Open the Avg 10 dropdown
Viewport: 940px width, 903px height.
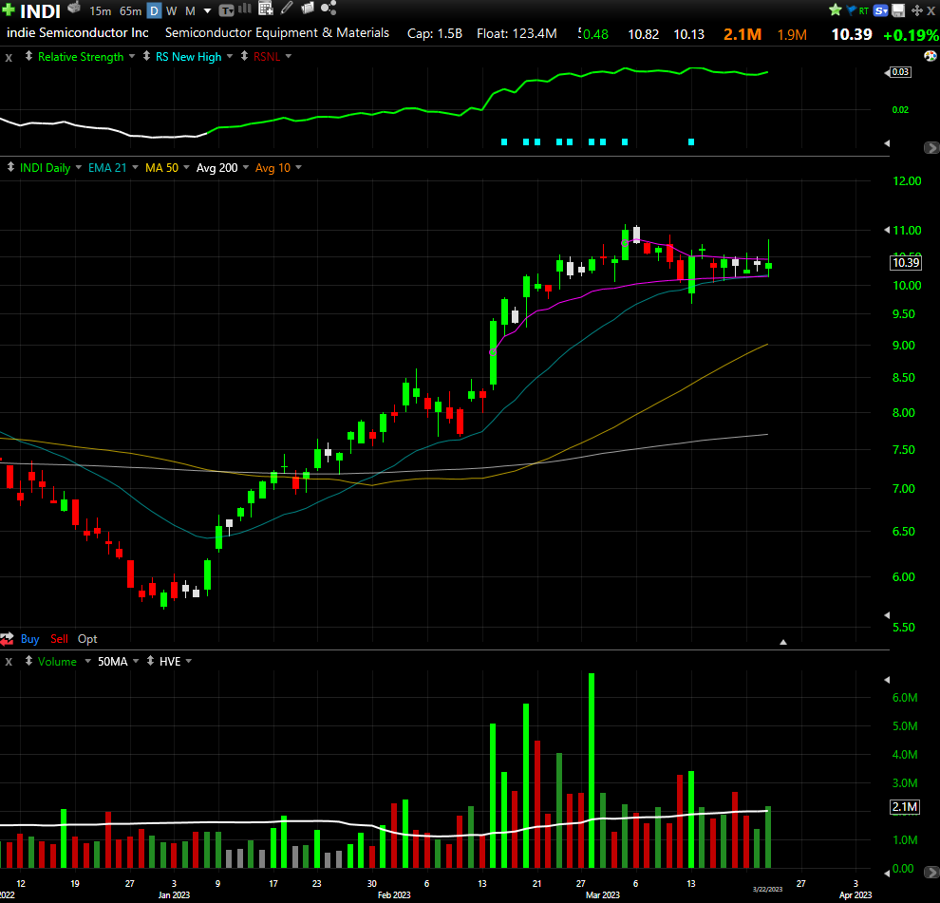click(298, 167)
